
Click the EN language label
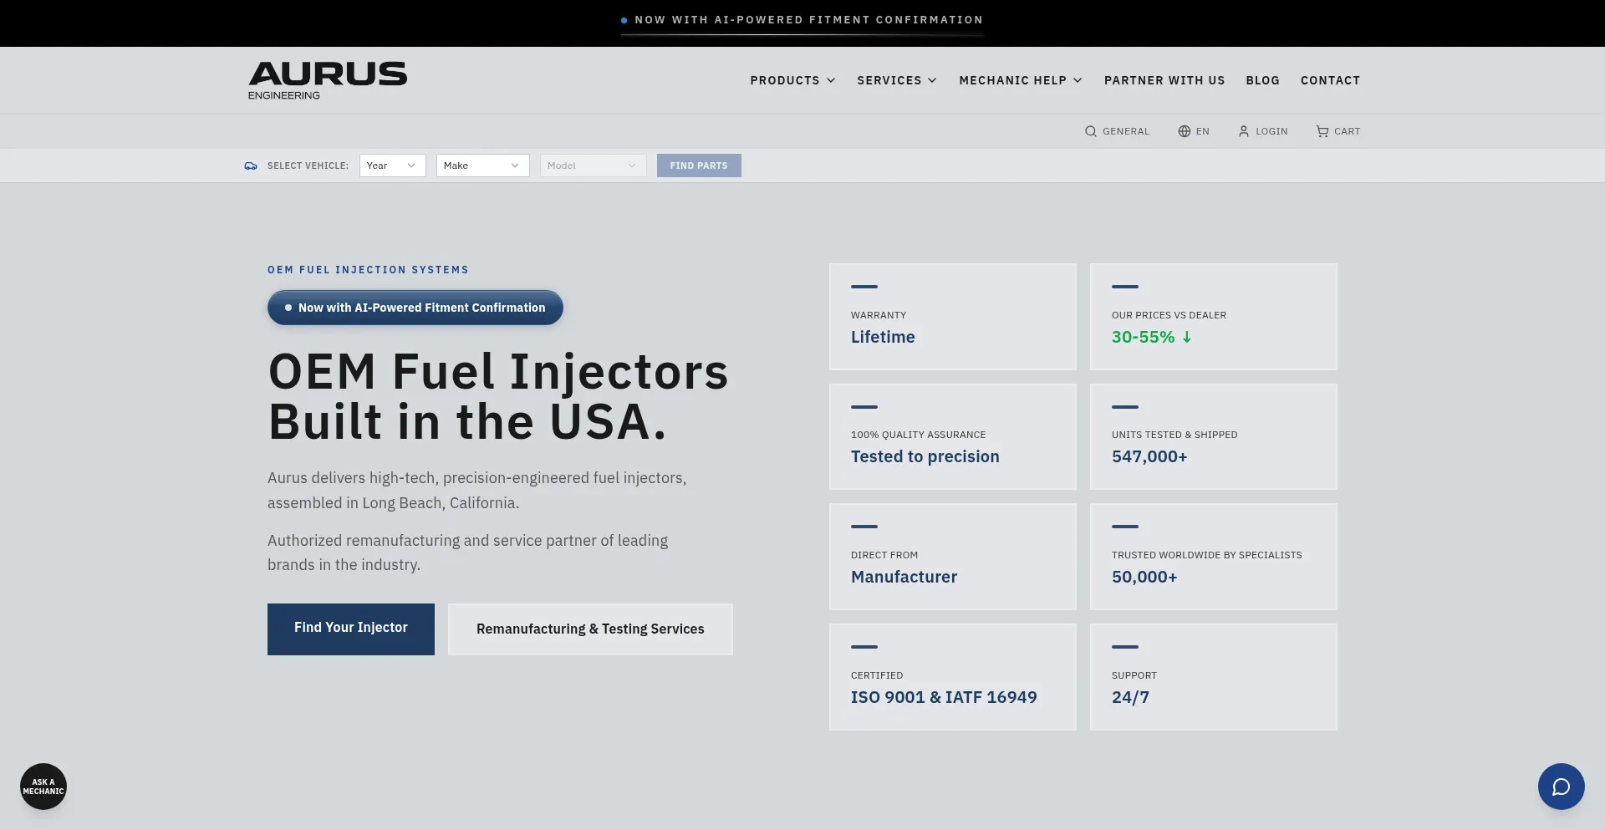click(x=1203, y=131)
